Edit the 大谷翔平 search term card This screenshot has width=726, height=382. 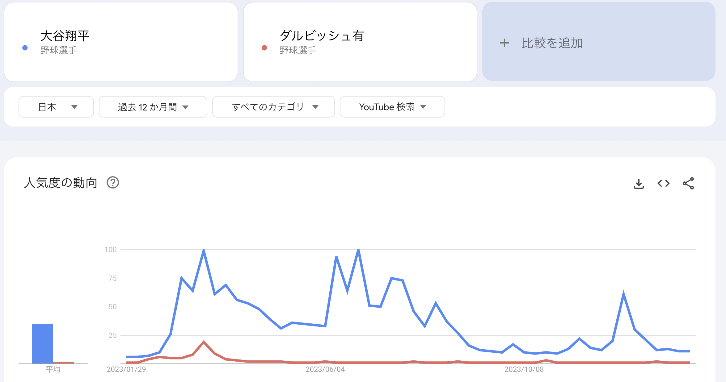coord(121,42)
